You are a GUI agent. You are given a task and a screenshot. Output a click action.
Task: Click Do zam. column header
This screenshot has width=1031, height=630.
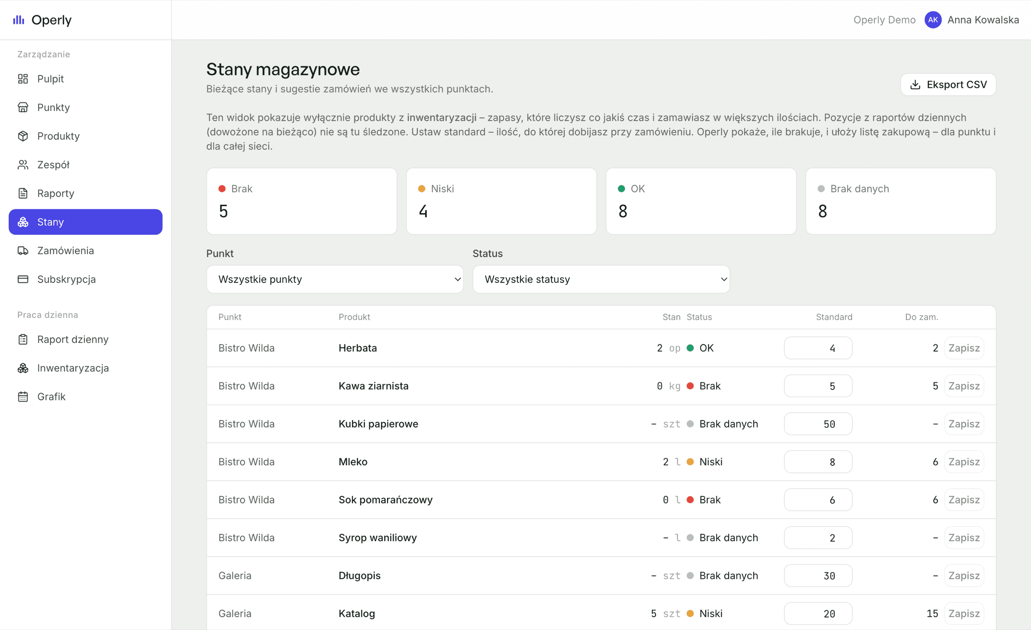[921, 317]
